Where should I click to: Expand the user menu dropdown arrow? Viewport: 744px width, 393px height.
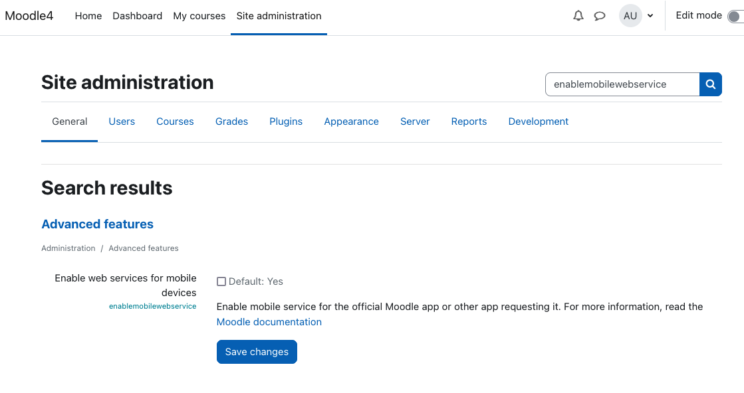(x=650, y=16)
